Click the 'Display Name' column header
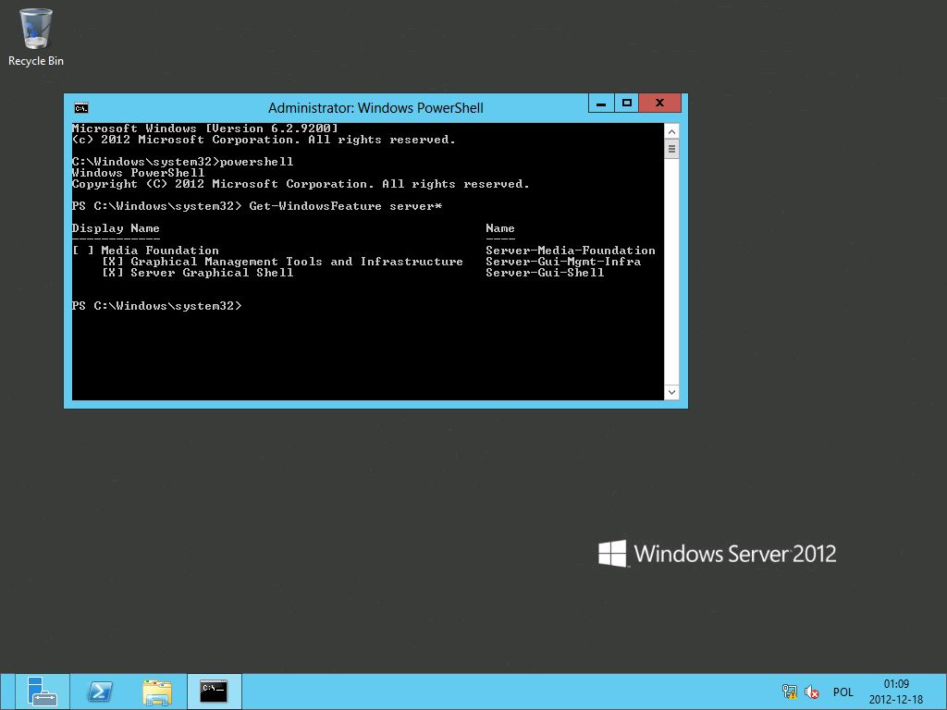Viewport: 947px width, 710px height. pos(116,228)
